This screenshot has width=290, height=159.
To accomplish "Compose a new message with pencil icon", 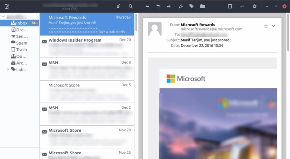I will click(x=7, y=6).
